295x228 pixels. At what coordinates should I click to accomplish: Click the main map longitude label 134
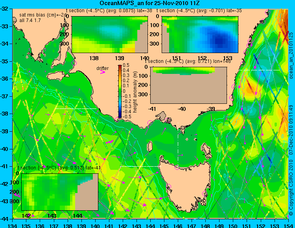13,226
